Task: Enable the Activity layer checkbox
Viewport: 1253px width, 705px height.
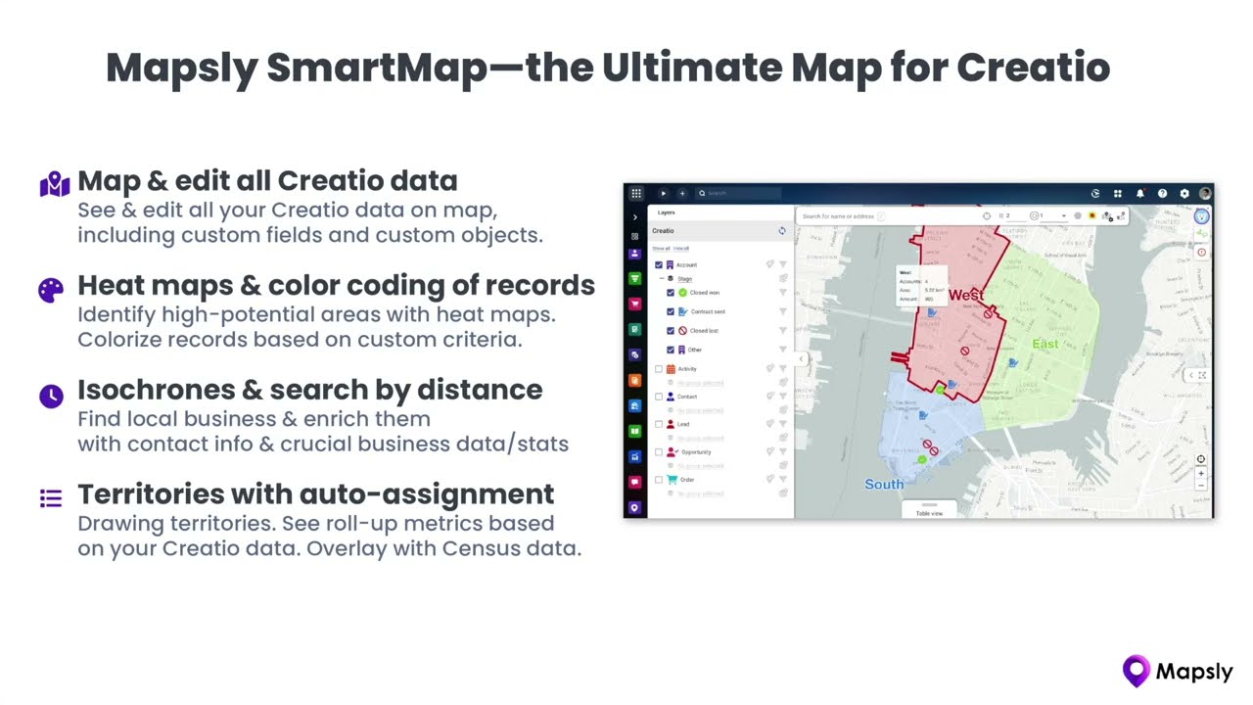Action: tap(659, 369)
